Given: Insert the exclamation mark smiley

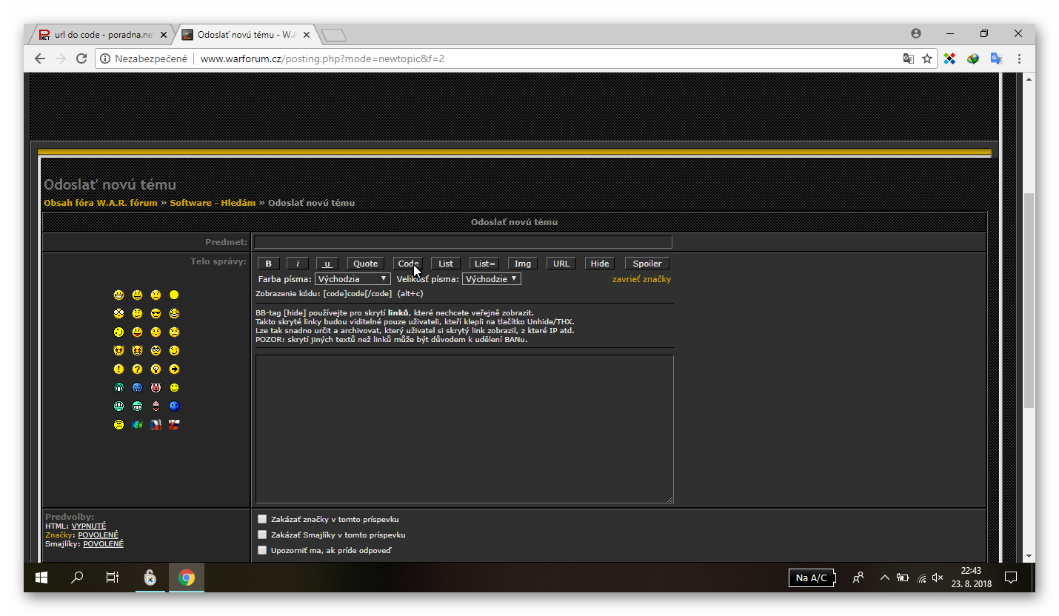Looking at the screenshot, I should point(118,369).
